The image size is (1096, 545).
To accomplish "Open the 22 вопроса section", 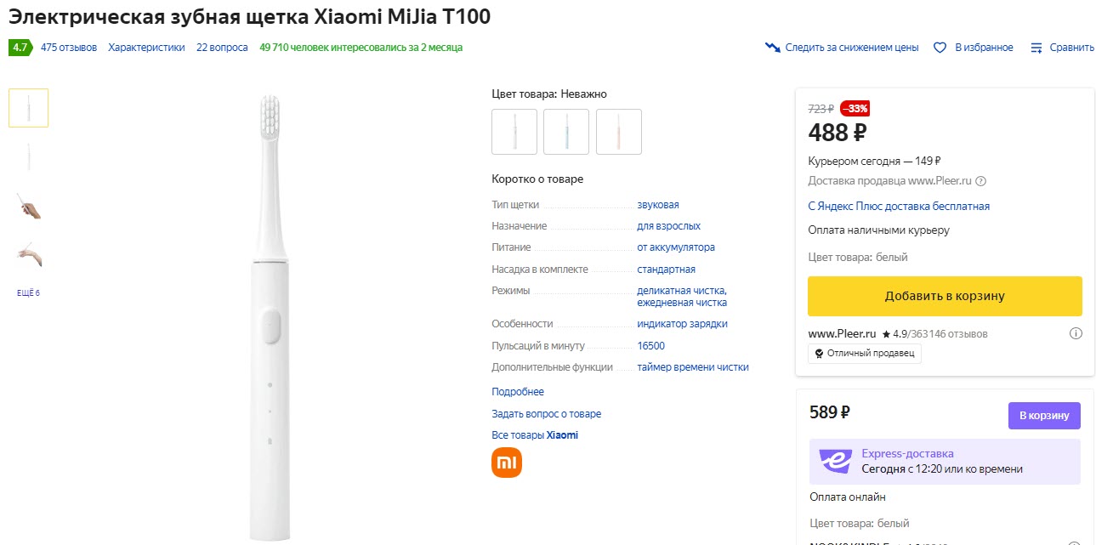I will pos(222,48).
